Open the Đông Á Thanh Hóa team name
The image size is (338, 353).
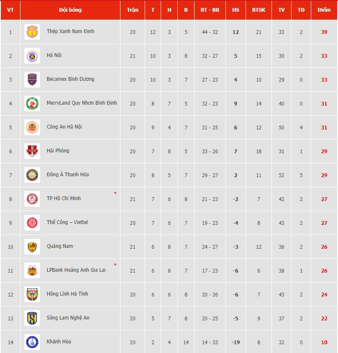(x=68, y=175)
